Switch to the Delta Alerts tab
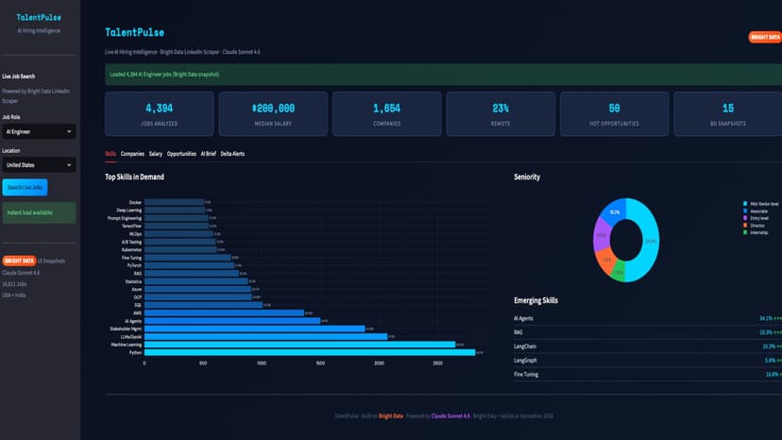This screenshot has width=782, height=440. point(232,154)
